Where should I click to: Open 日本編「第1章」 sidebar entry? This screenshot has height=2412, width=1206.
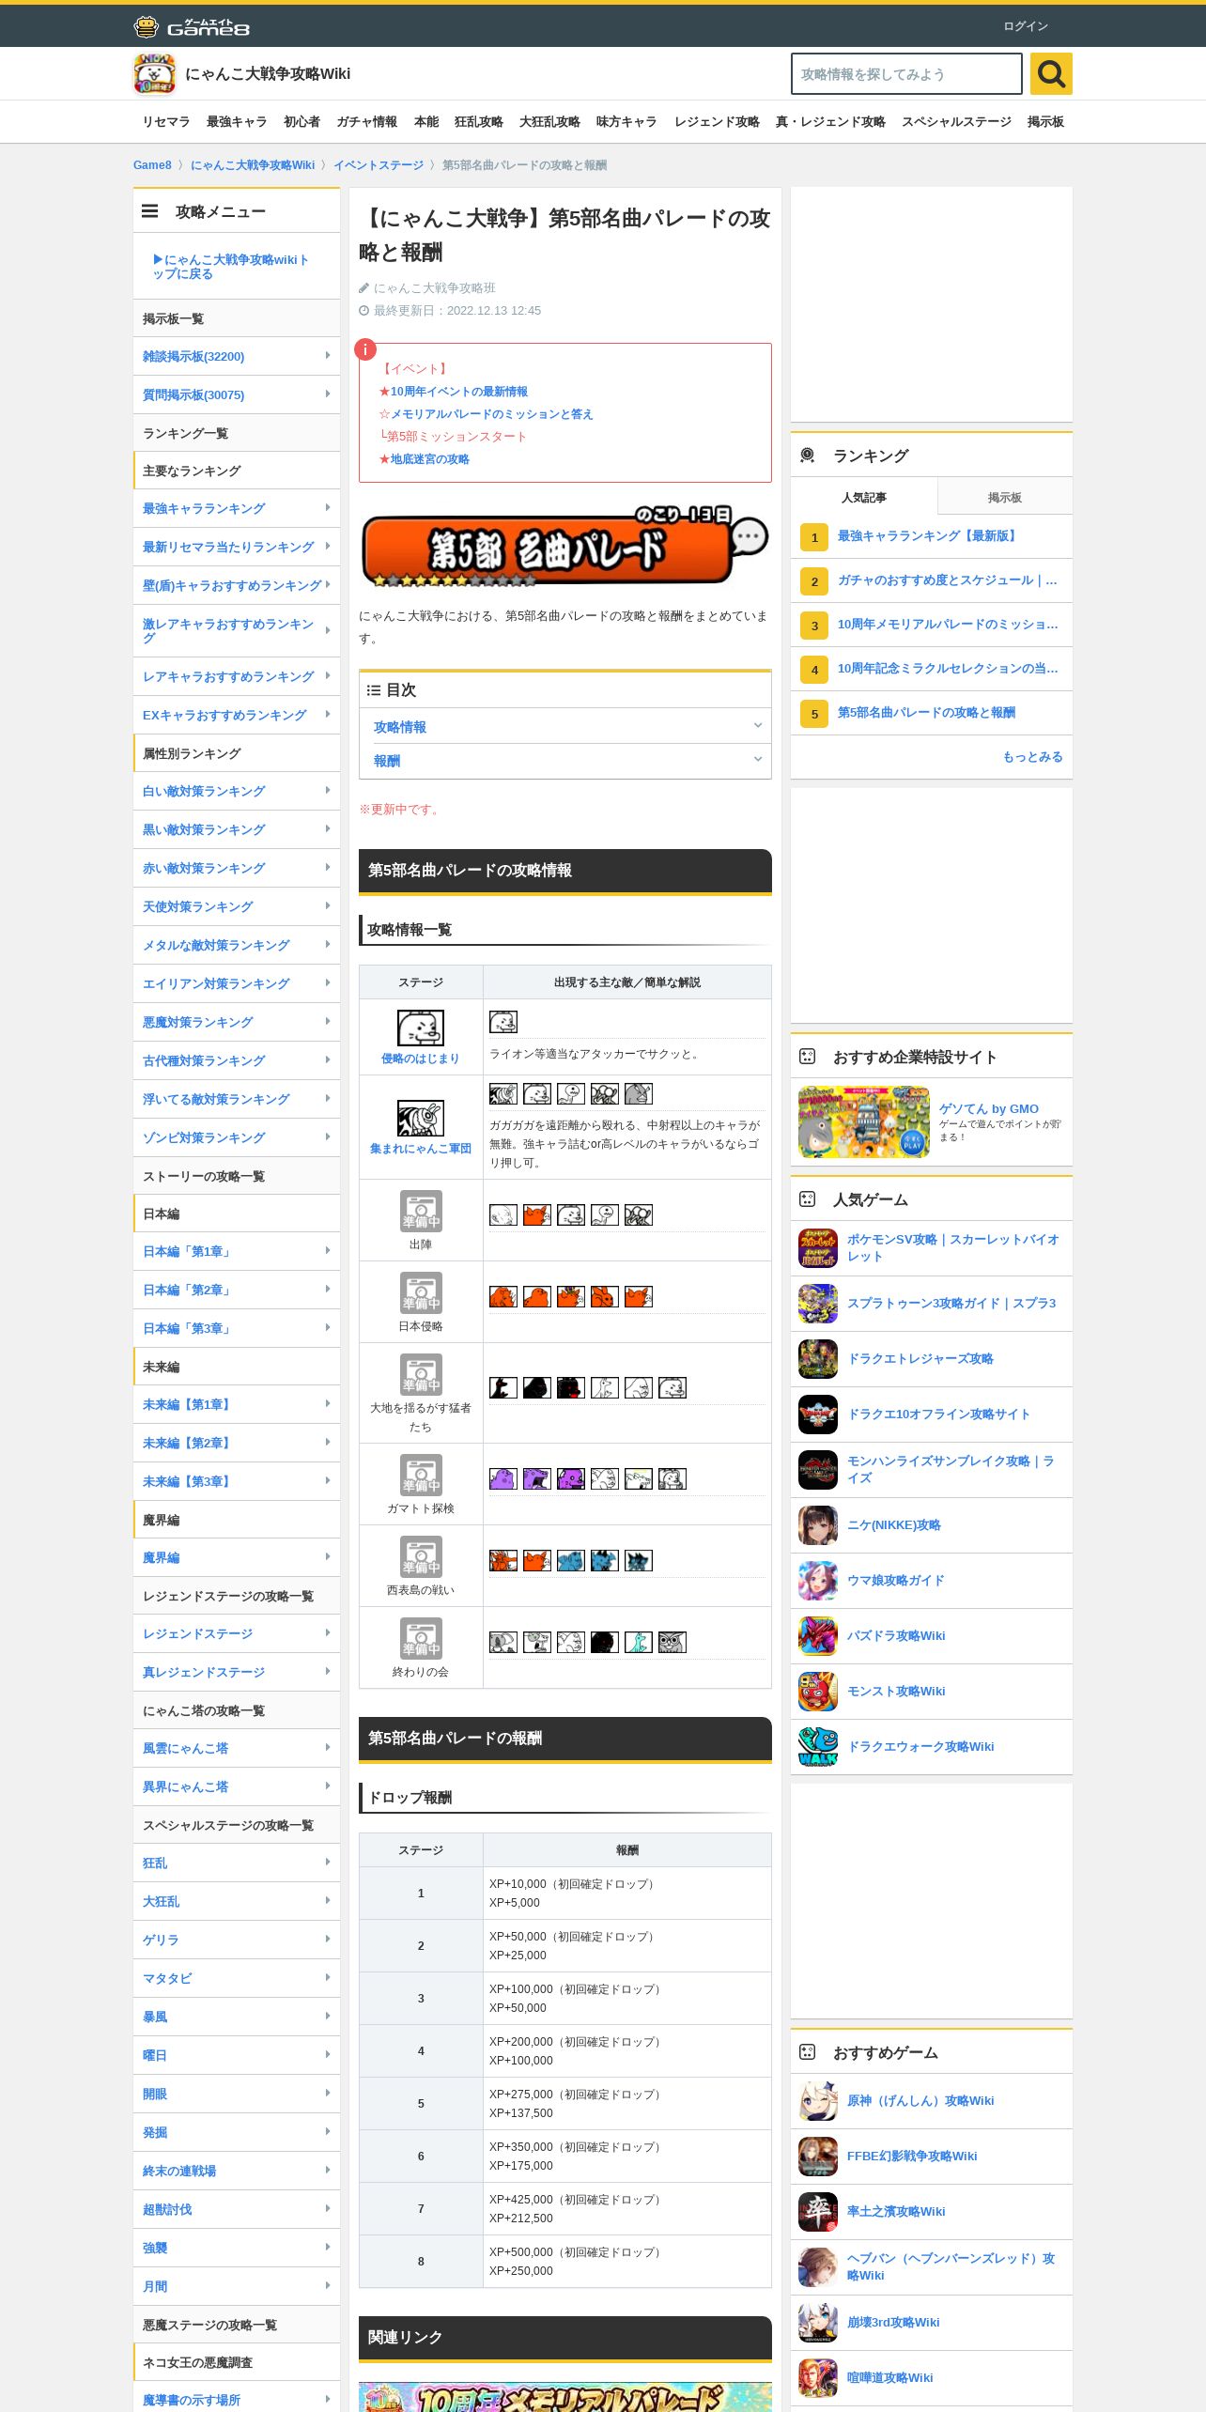coord(237,1251)
